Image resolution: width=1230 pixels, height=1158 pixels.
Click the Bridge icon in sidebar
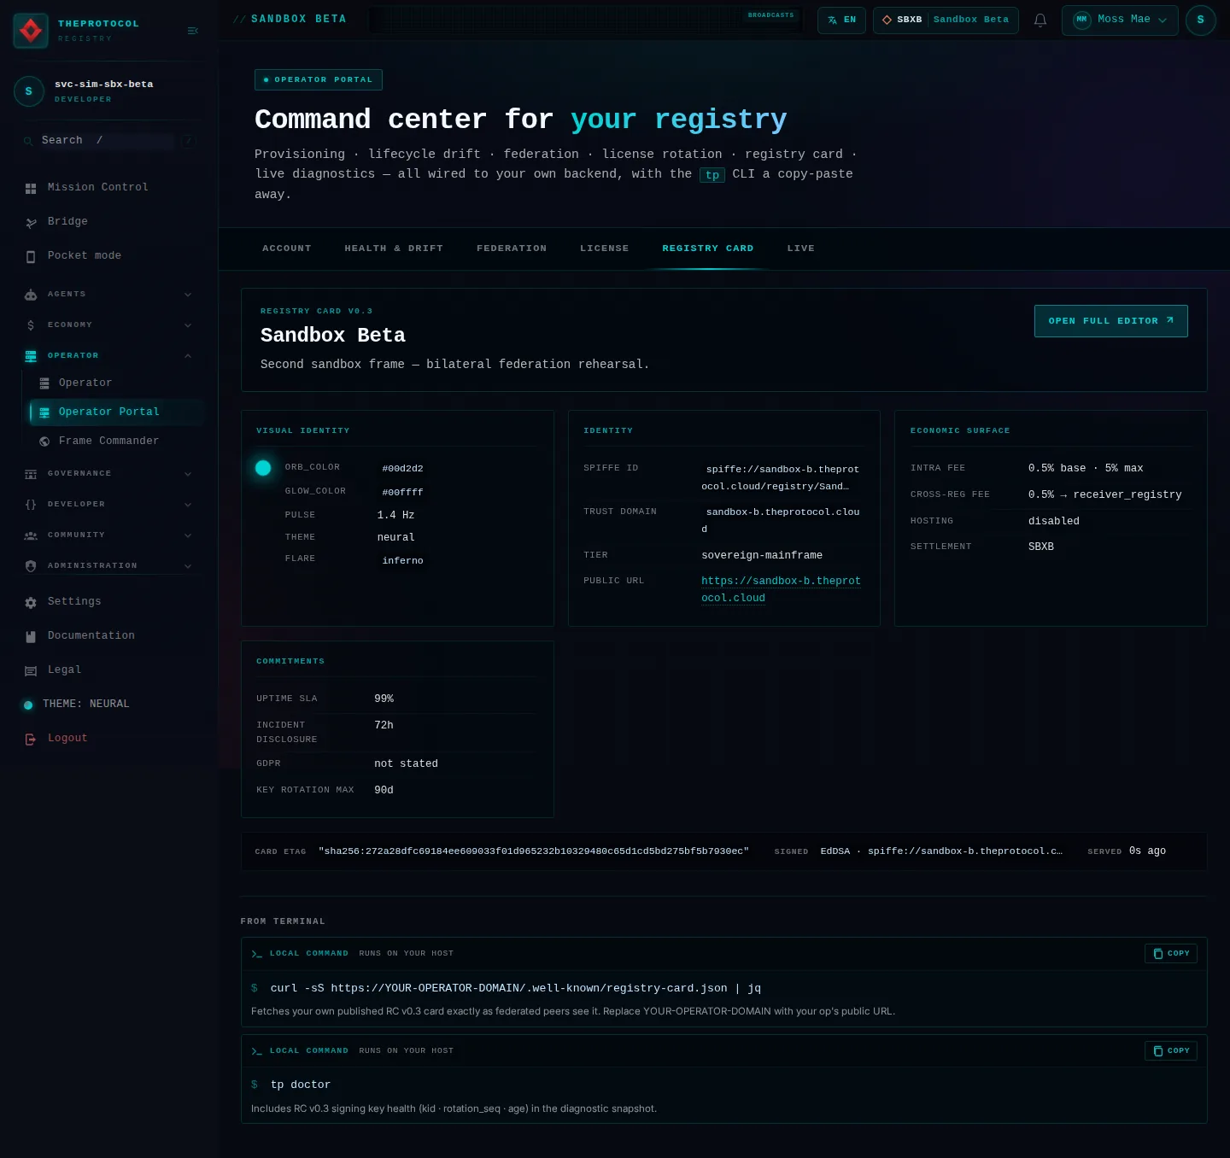click(31, 222)
